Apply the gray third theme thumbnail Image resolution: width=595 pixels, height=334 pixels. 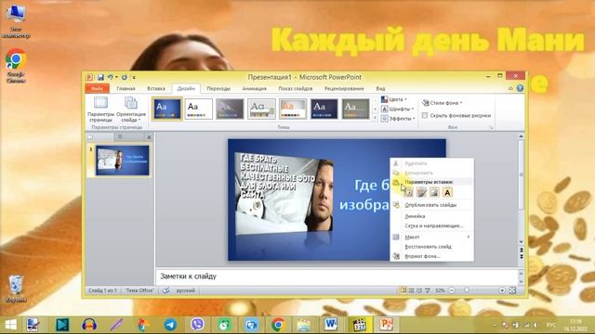point(230,109)
